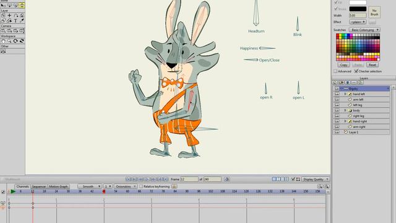This screenshot has width=396, height=223.
Task: Click the Delete Layer trash icon
Action: 348,82
